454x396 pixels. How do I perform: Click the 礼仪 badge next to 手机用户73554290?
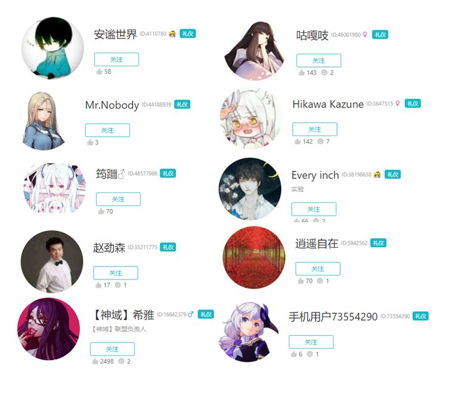pyautogui.click(x=421, y=316)
